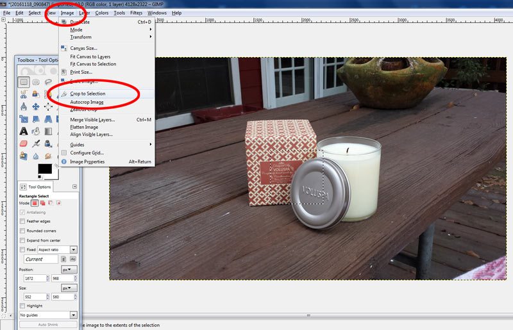Click the Auto Shrink button
This screenshot has height=330, width=513.
pos(48,324)
